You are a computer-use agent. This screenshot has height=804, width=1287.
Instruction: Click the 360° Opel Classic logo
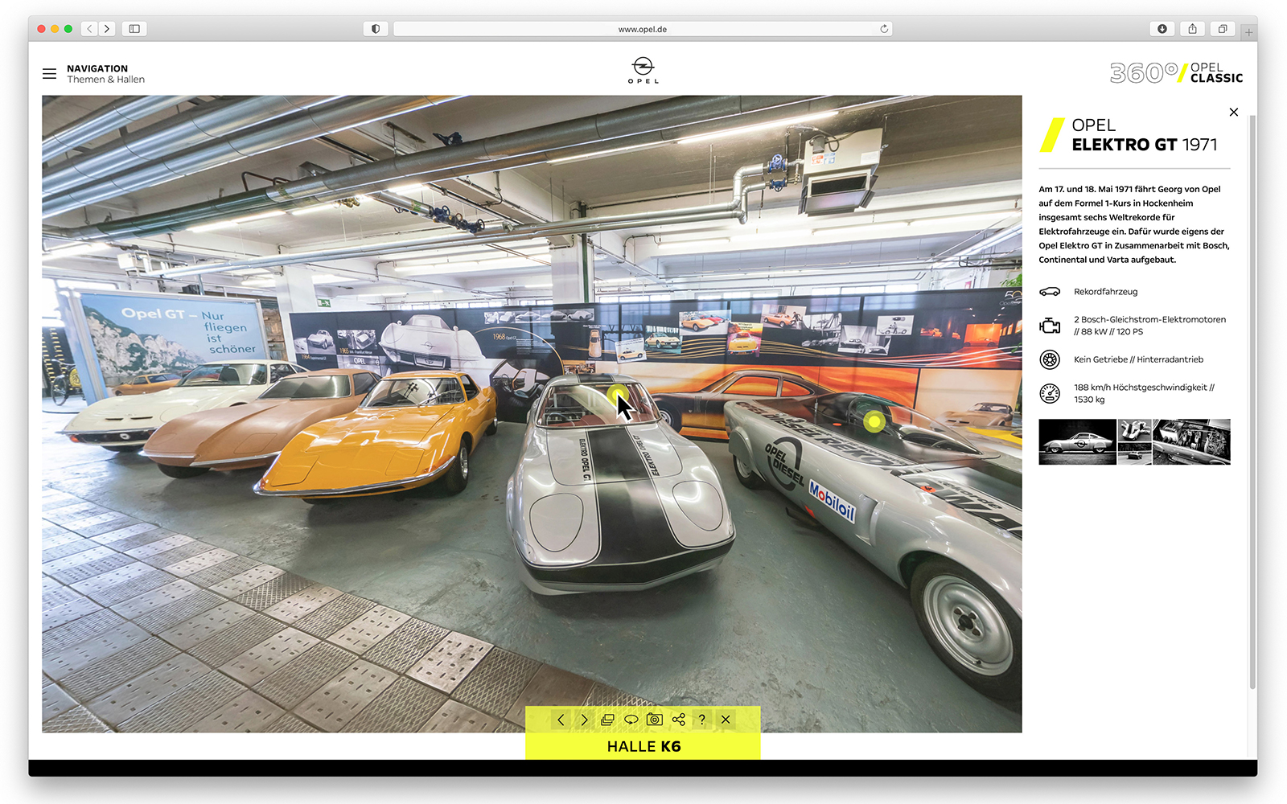pos(1176,73)
